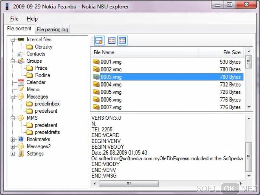Select the 0003.vmg file row
Image resolution: width=260 pixels, height=195 pixels.
click(168, 77)
